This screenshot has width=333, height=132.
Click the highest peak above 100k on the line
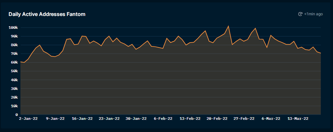pyautogui.click(x=228, y=26)
